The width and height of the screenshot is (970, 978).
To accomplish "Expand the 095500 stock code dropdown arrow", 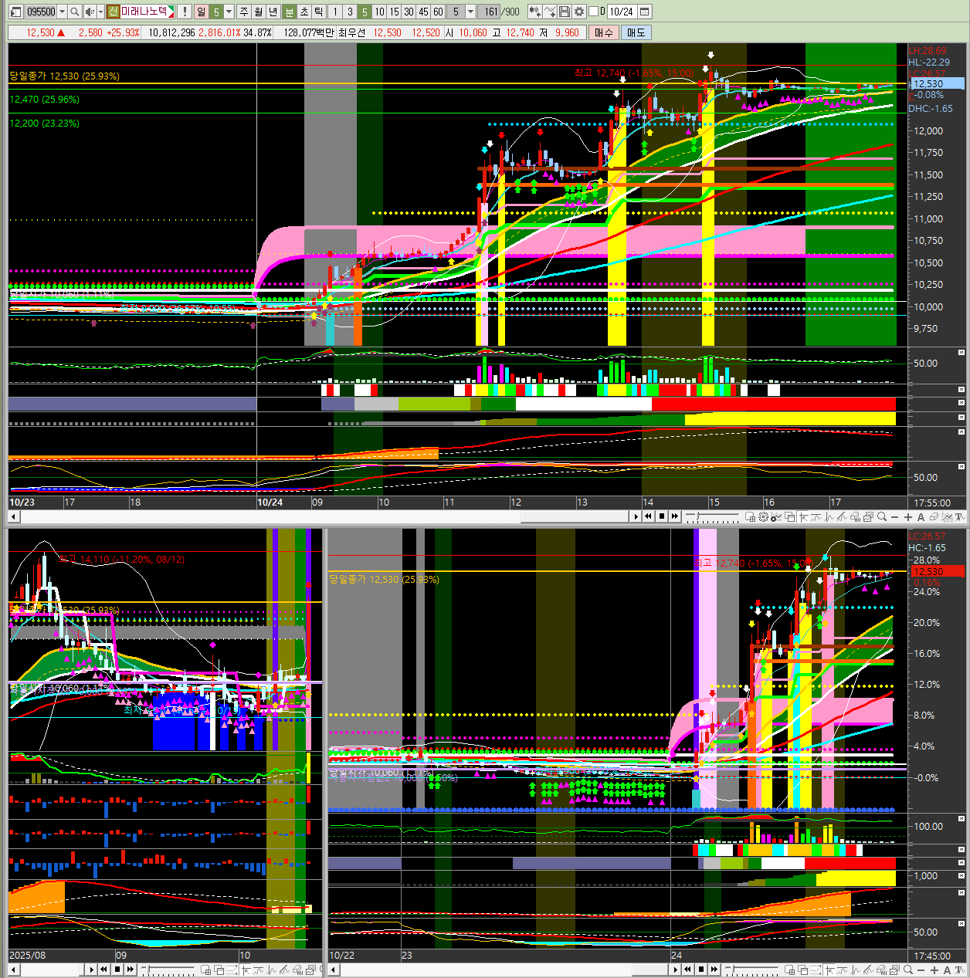I will point(62,12).
